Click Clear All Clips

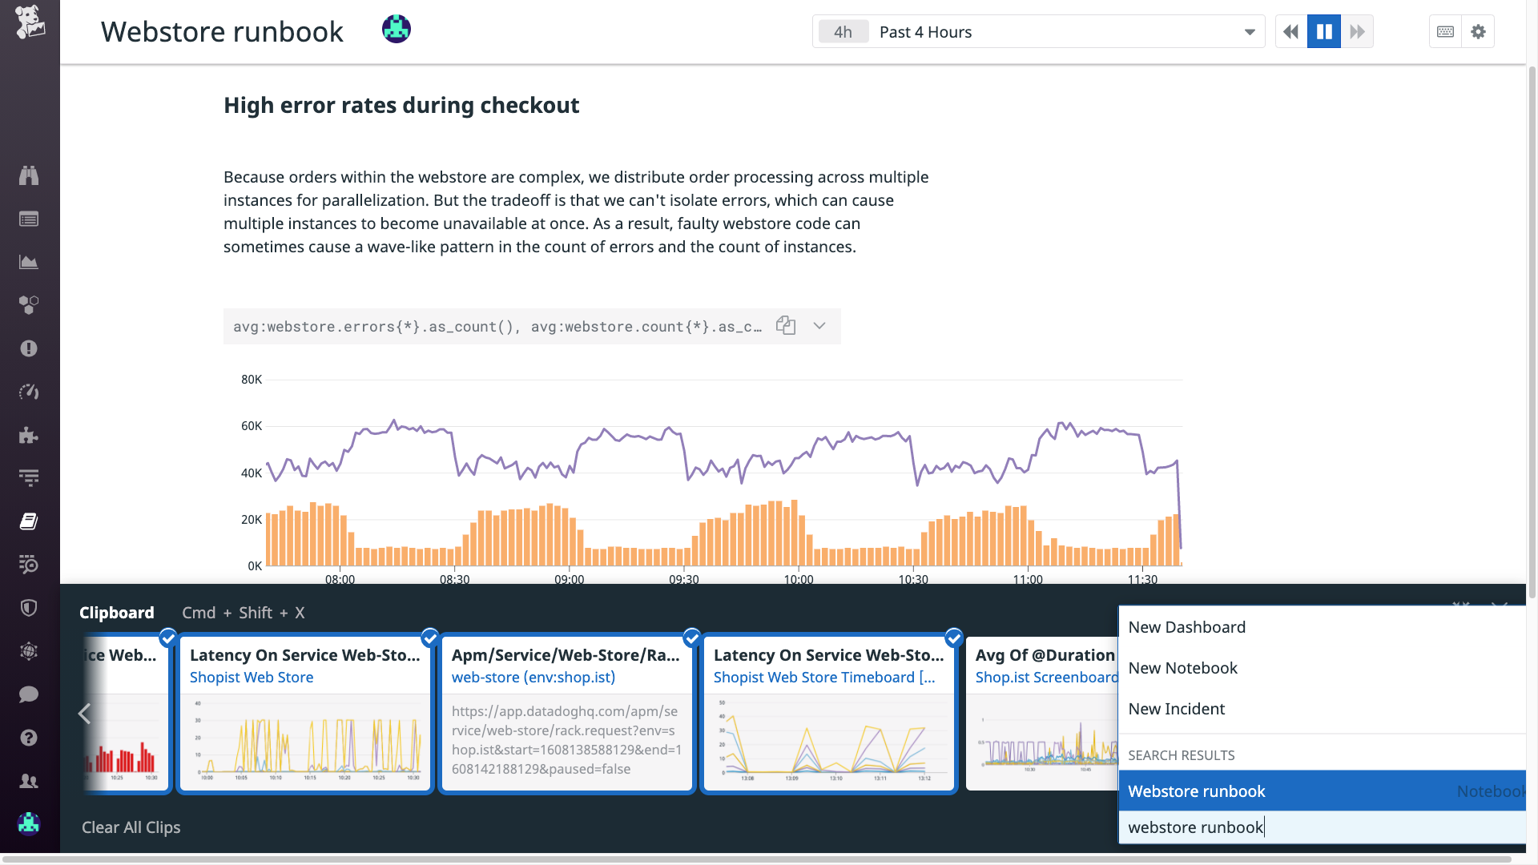[x=131, y=827]
